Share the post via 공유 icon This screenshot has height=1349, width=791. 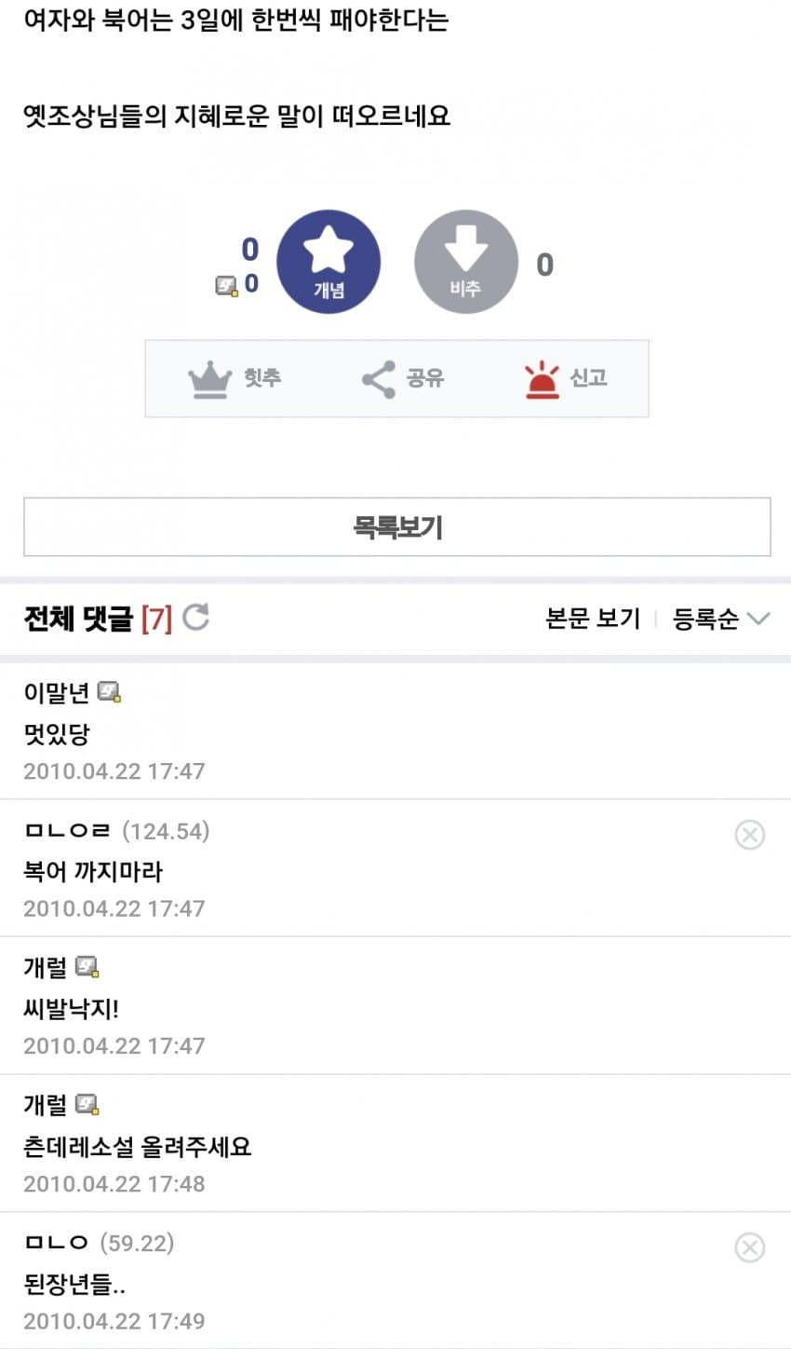pos(378,379)
